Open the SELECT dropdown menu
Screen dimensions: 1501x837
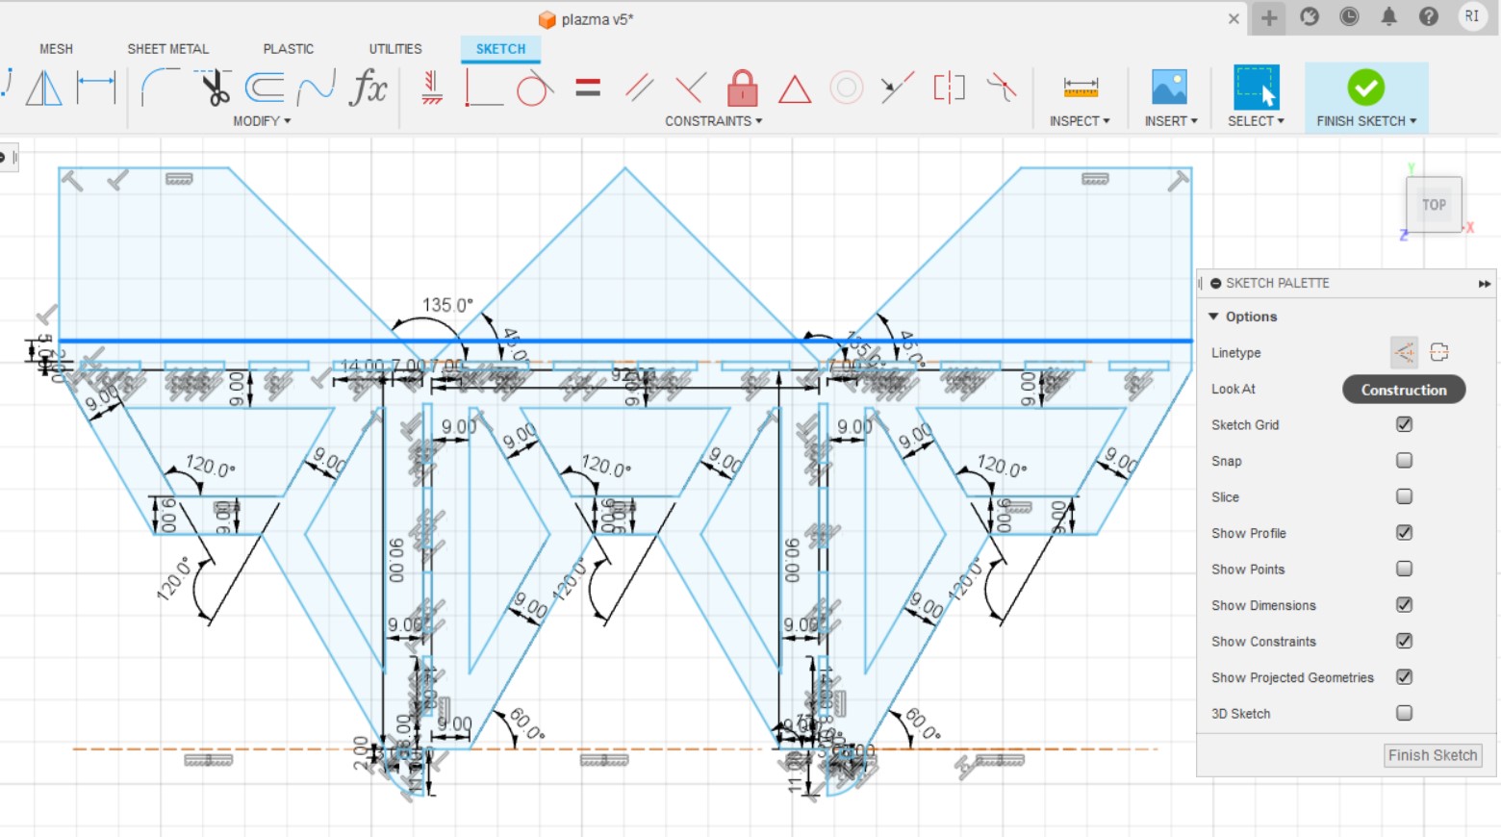coord(1256,121)
